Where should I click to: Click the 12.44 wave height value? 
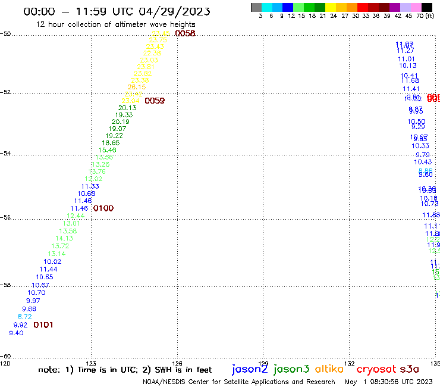point(76,216)
